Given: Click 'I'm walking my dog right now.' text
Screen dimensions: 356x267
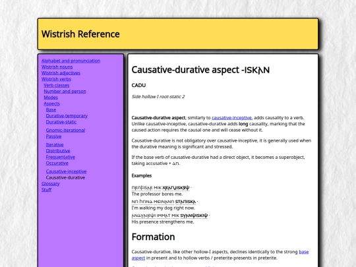Looking at the screenshot, I should (163, 208).
